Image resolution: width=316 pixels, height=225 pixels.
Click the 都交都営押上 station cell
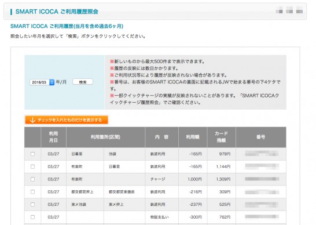(x=85, y=192)
